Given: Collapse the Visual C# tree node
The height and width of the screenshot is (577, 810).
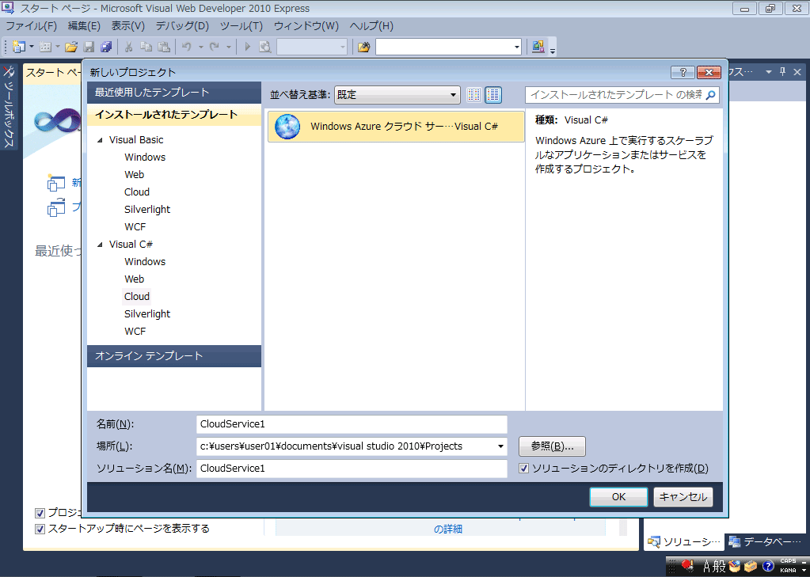Looking at the screenshot, I should coord(101,245).
